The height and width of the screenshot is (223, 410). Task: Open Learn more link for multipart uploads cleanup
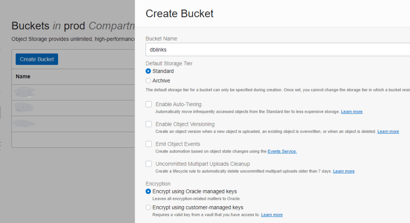(x=343, y=171)
